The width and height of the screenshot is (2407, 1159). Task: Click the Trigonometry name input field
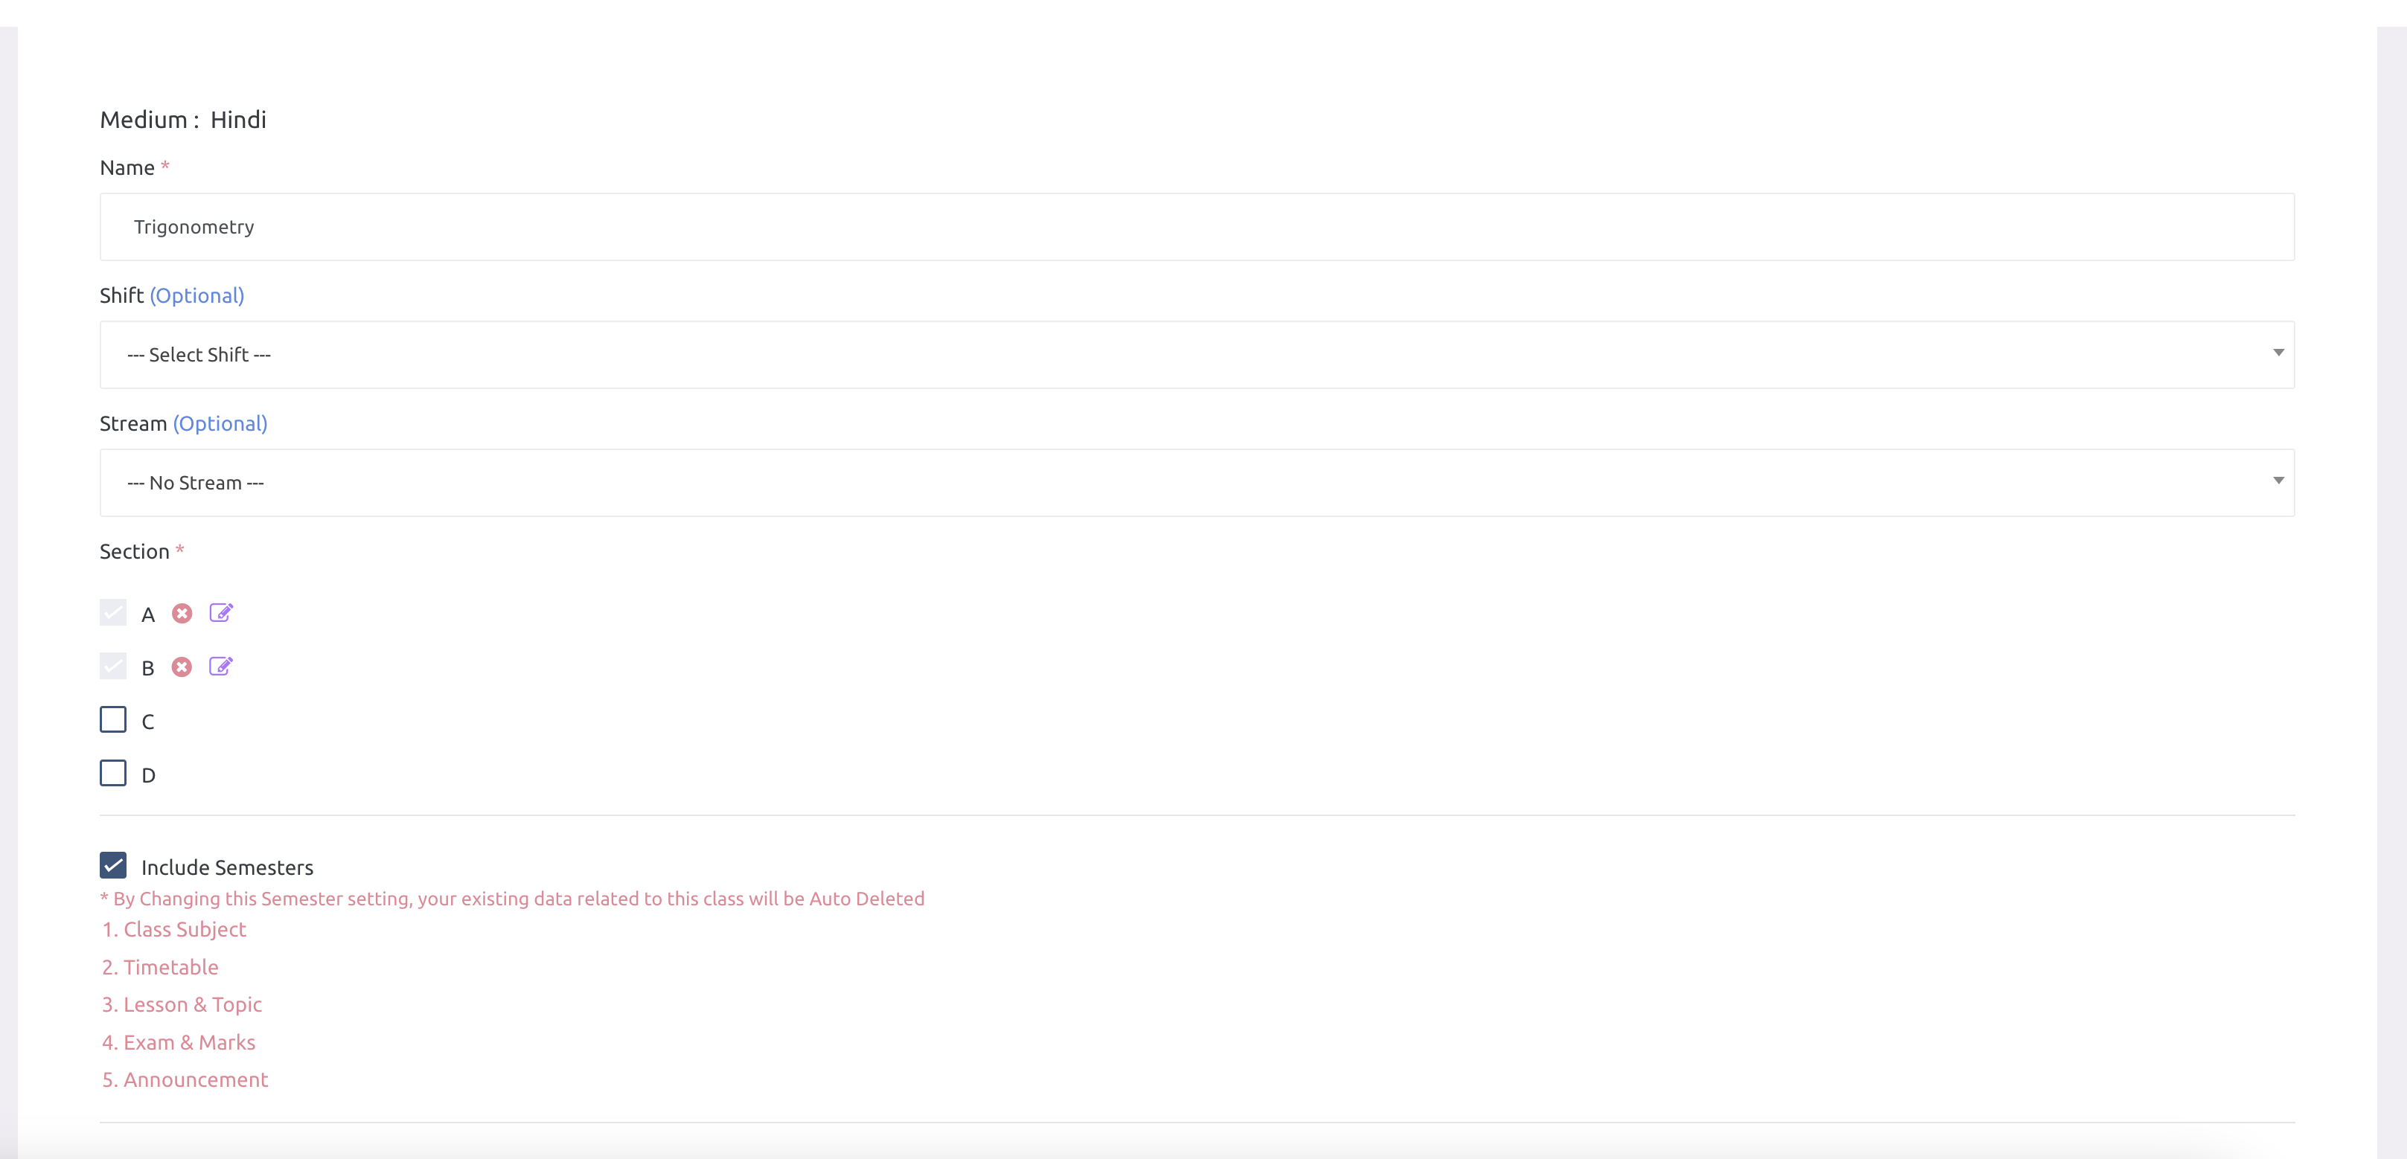pyautogui.click(x=1196, y=227)
